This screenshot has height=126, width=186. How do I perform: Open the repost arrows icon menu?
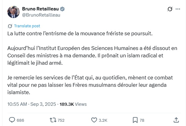(52, 120)
